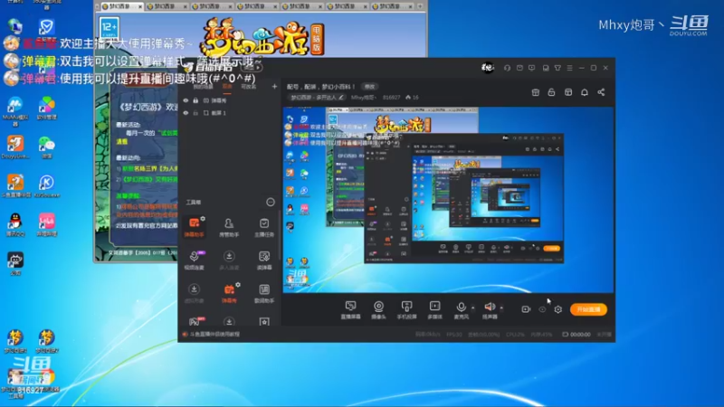The height and width of the screenshot is (407, 724).
Task: Open 手机投屏 phone casting source
Action: [406, 309]
